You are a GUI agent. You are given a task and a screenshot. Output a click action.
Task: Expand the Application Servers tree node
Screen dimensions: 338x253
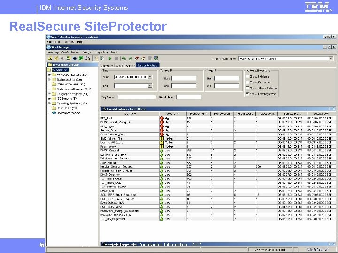click(49, 74)
